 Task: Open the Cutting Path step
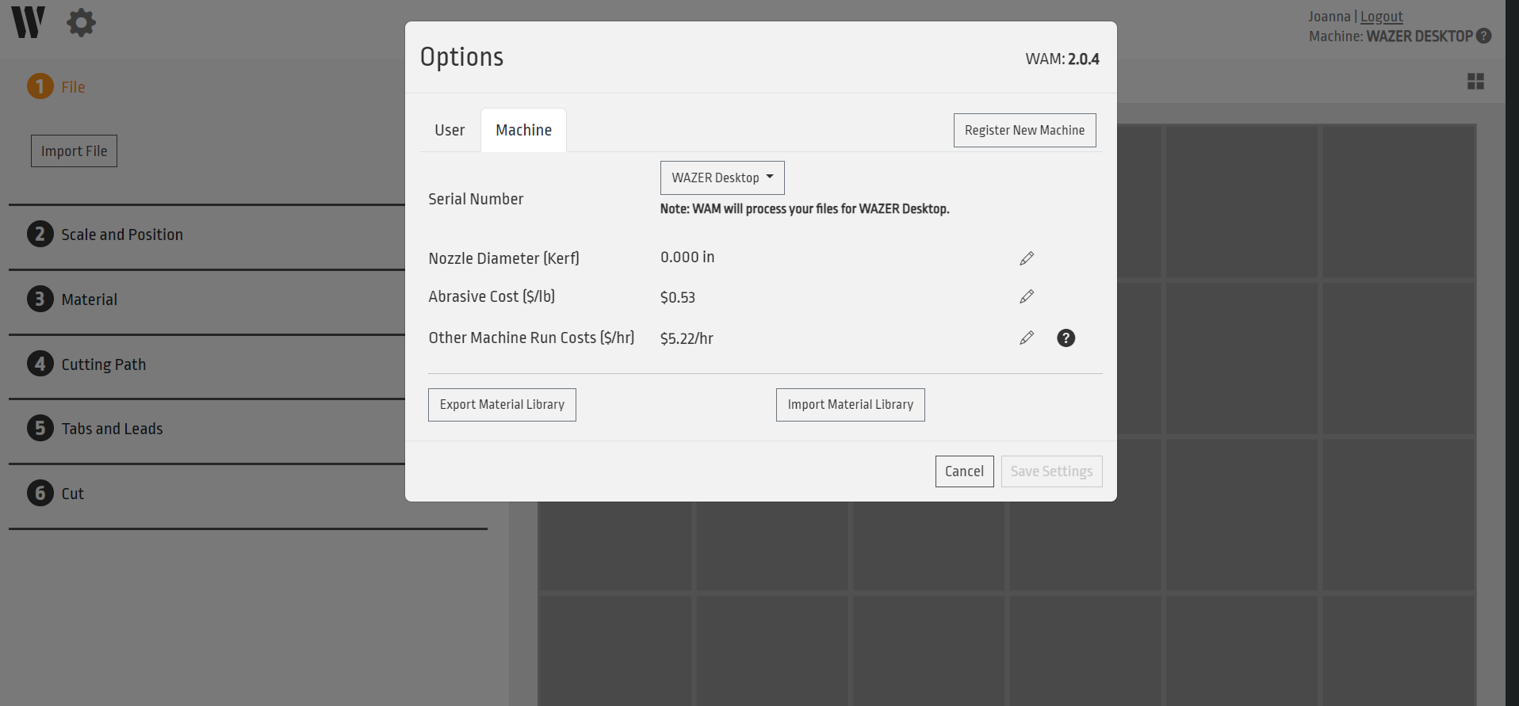click(104, 364)
